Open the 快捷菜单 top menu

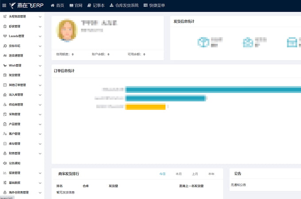coord(154,5)
